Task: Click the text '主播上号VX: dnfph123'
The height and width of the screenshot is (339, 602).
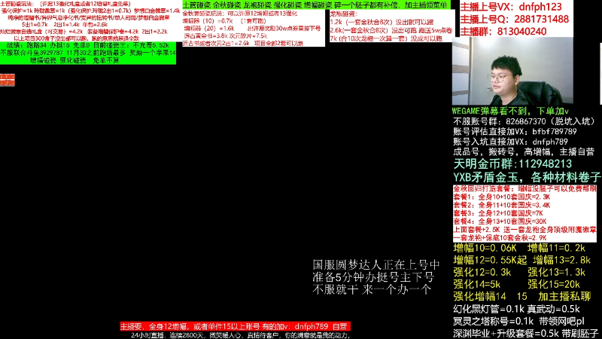Action: coord(511,7)
